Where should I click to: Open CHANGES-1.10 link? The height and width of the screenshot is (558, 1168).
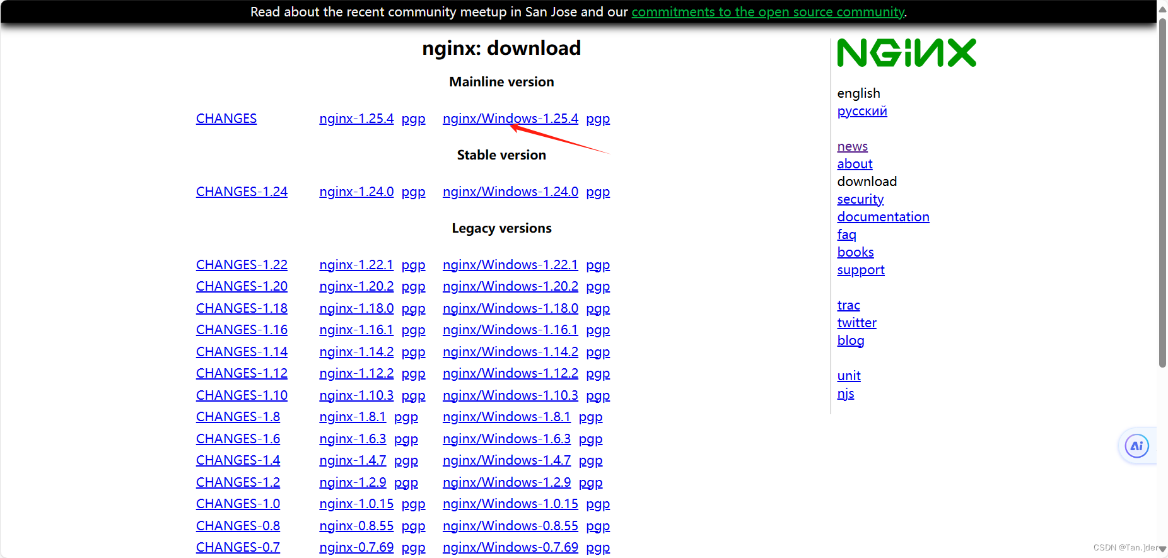242,395
